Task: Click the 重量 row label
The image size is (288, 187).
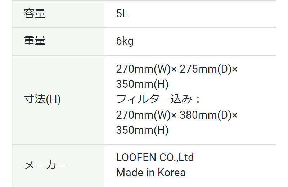Action: click(35, 41)
